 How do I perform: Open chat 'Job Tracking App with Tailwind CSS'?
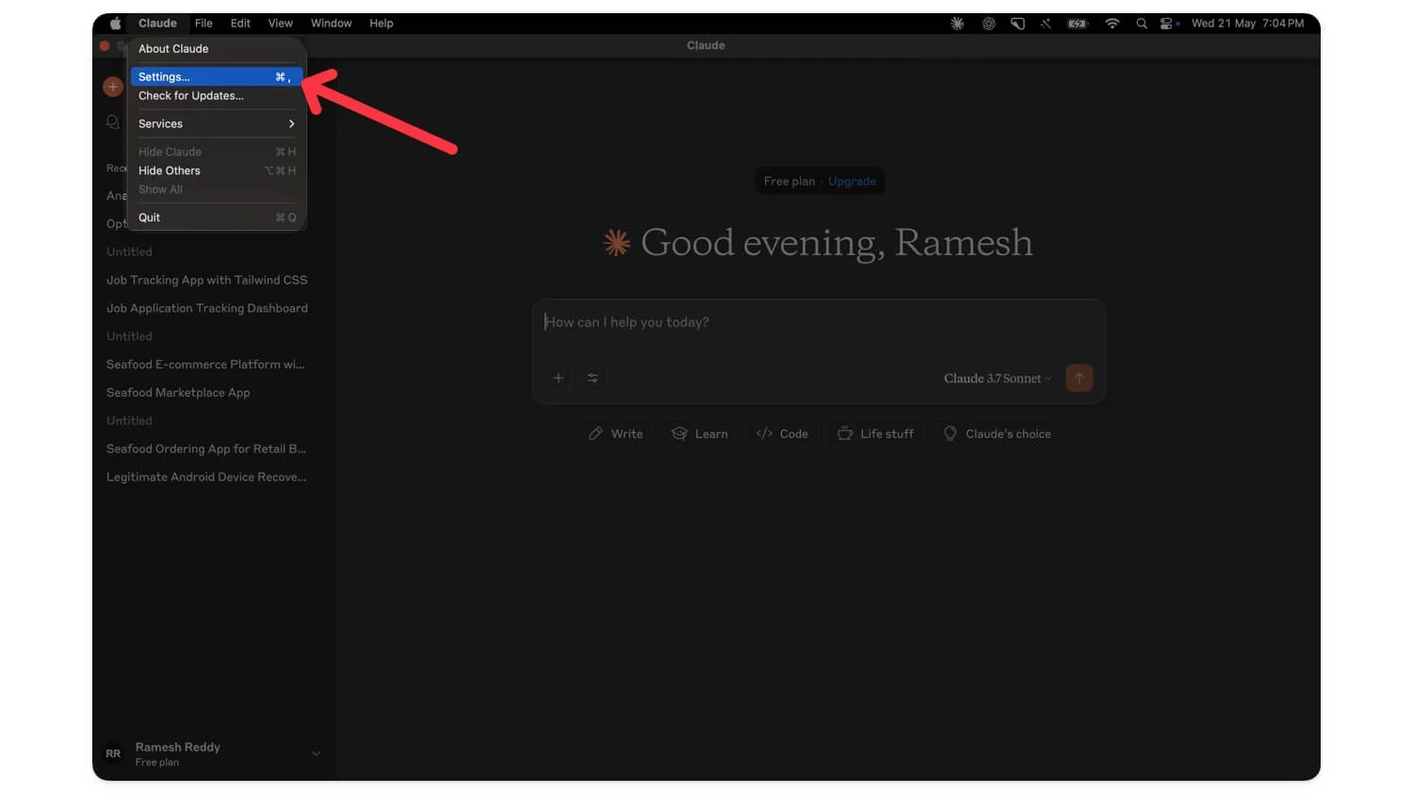tap(207, 281)
